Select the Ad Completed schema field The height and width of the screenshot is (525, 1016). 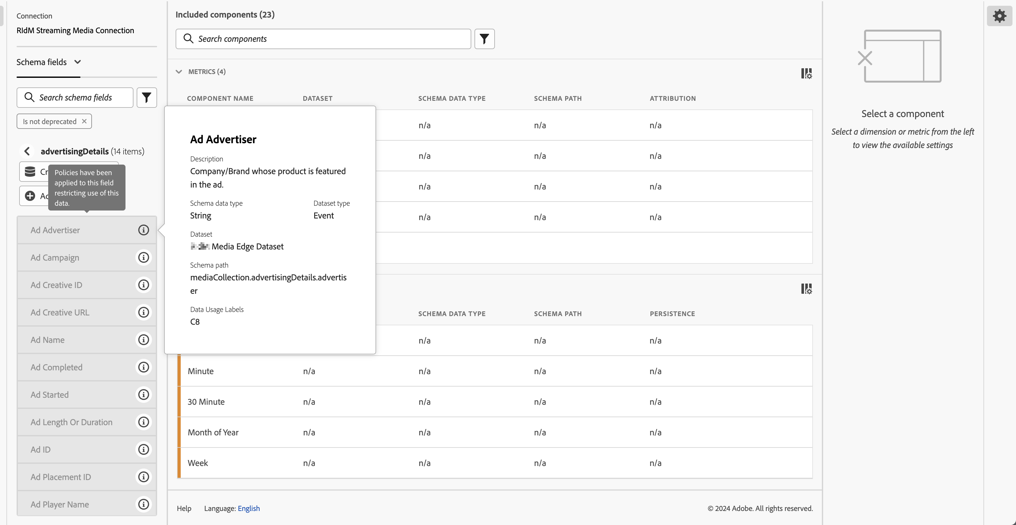(x=57, y=367)
